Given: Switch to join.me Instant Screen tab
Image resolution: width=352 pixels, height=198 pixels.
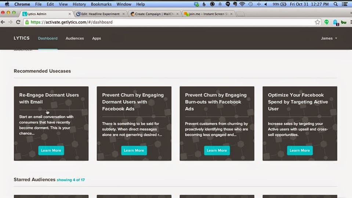Looking at the screenshot, I should coord(208,14).
